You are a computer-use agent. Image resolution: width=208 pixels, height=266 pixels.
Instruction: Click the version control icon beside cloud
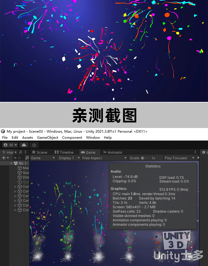pyautogui.click(x=34, y=145)
